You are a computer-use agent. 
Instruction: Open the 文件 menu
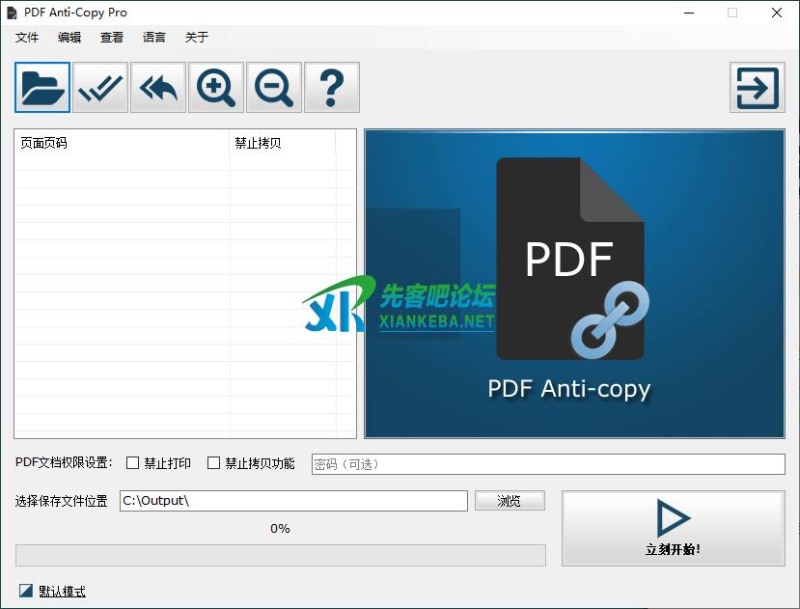click(x=27, y=38)
